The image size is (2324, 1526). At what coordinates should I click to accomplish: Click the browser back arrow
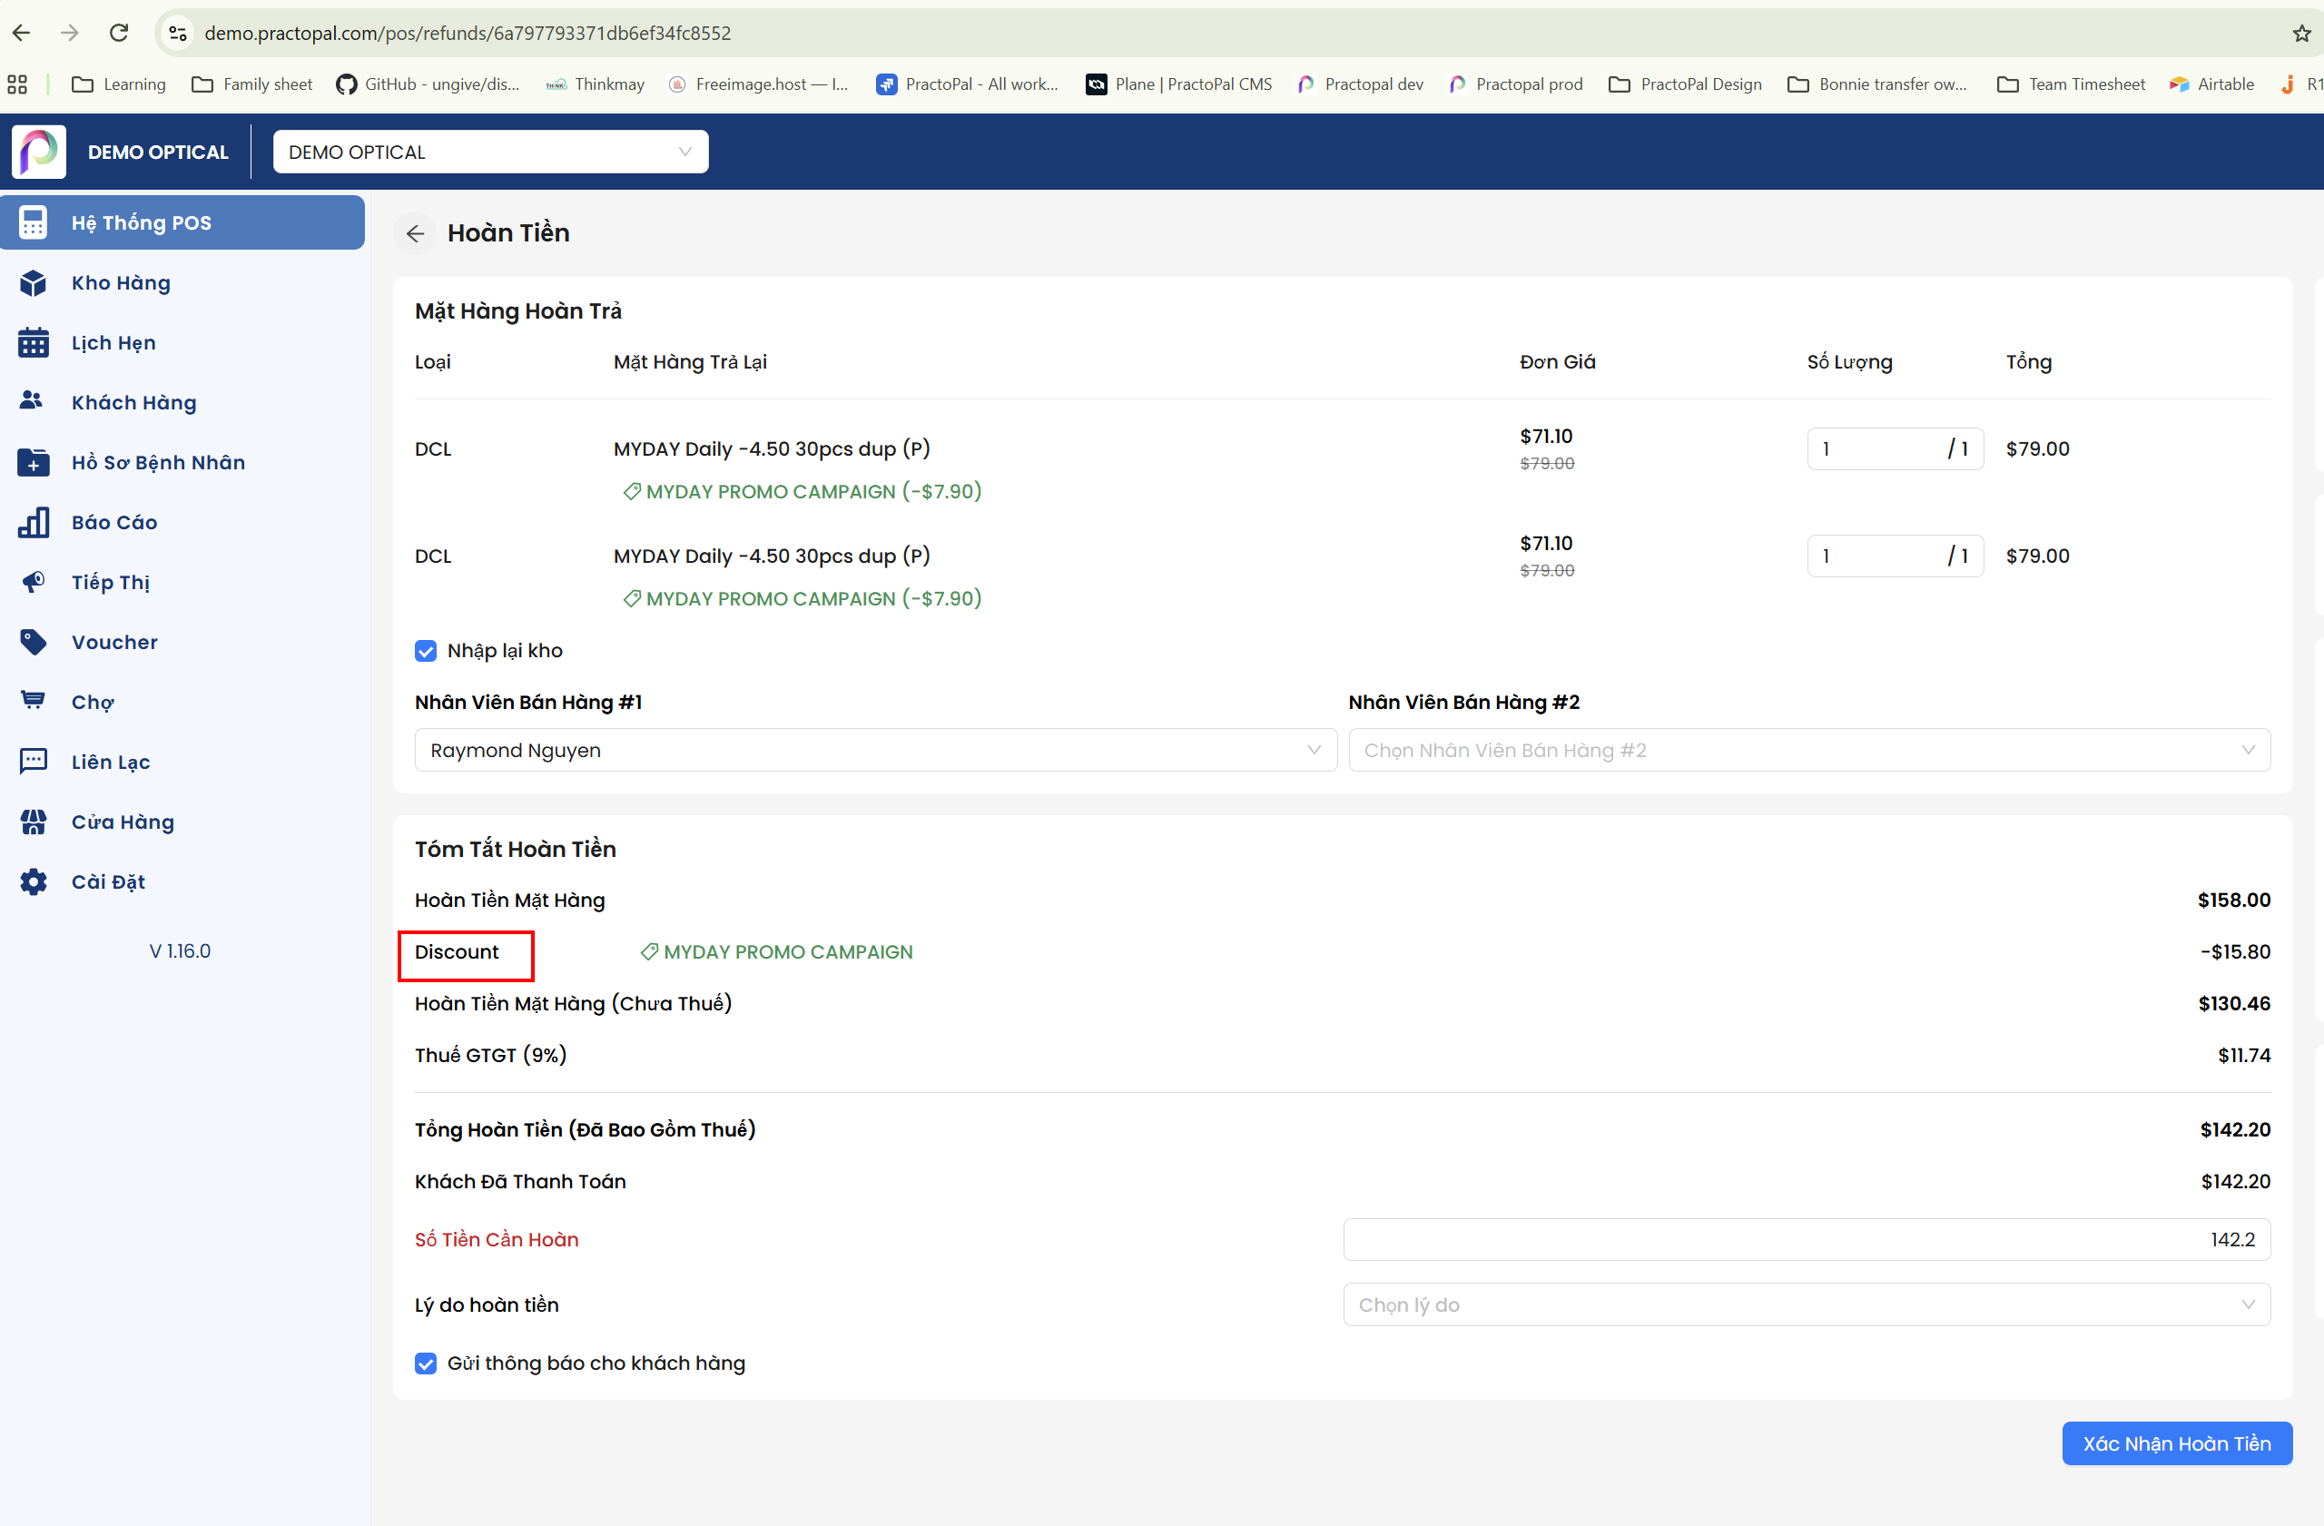[22, 34]
